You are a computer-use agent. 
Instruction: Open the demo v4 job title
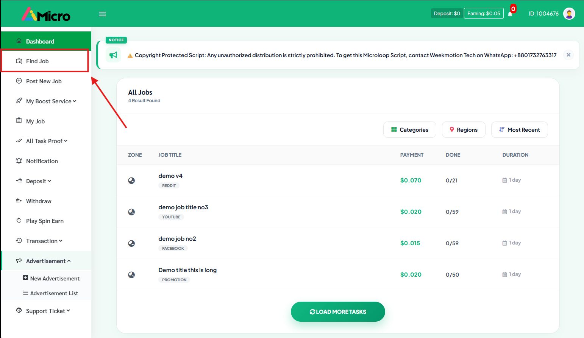(x=170, y=176)
